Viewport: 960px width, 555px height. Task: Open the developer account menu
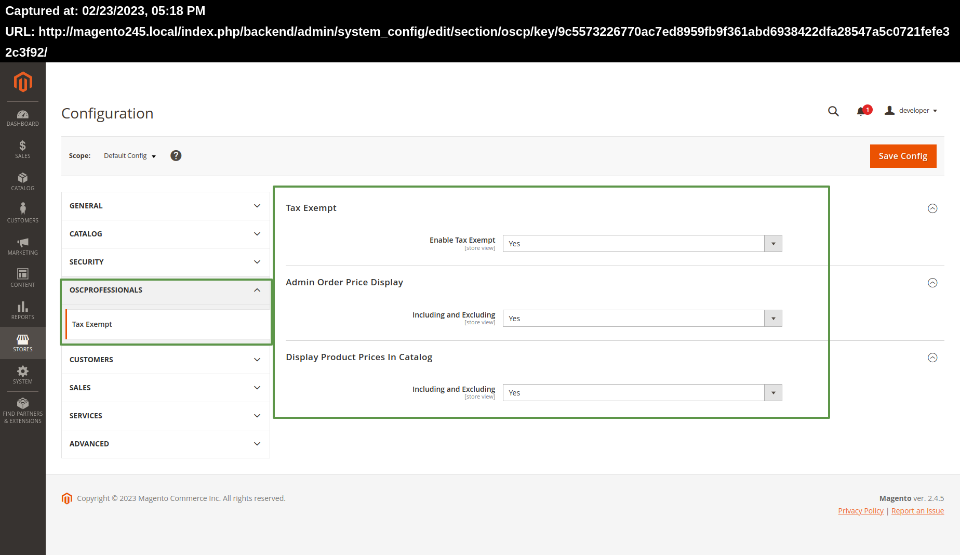911,110
